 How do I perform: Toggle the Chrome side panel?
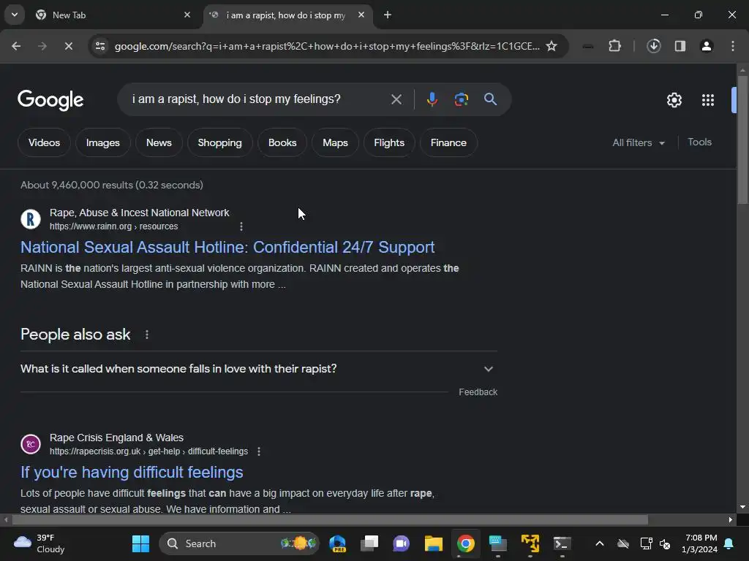point(680,46)
